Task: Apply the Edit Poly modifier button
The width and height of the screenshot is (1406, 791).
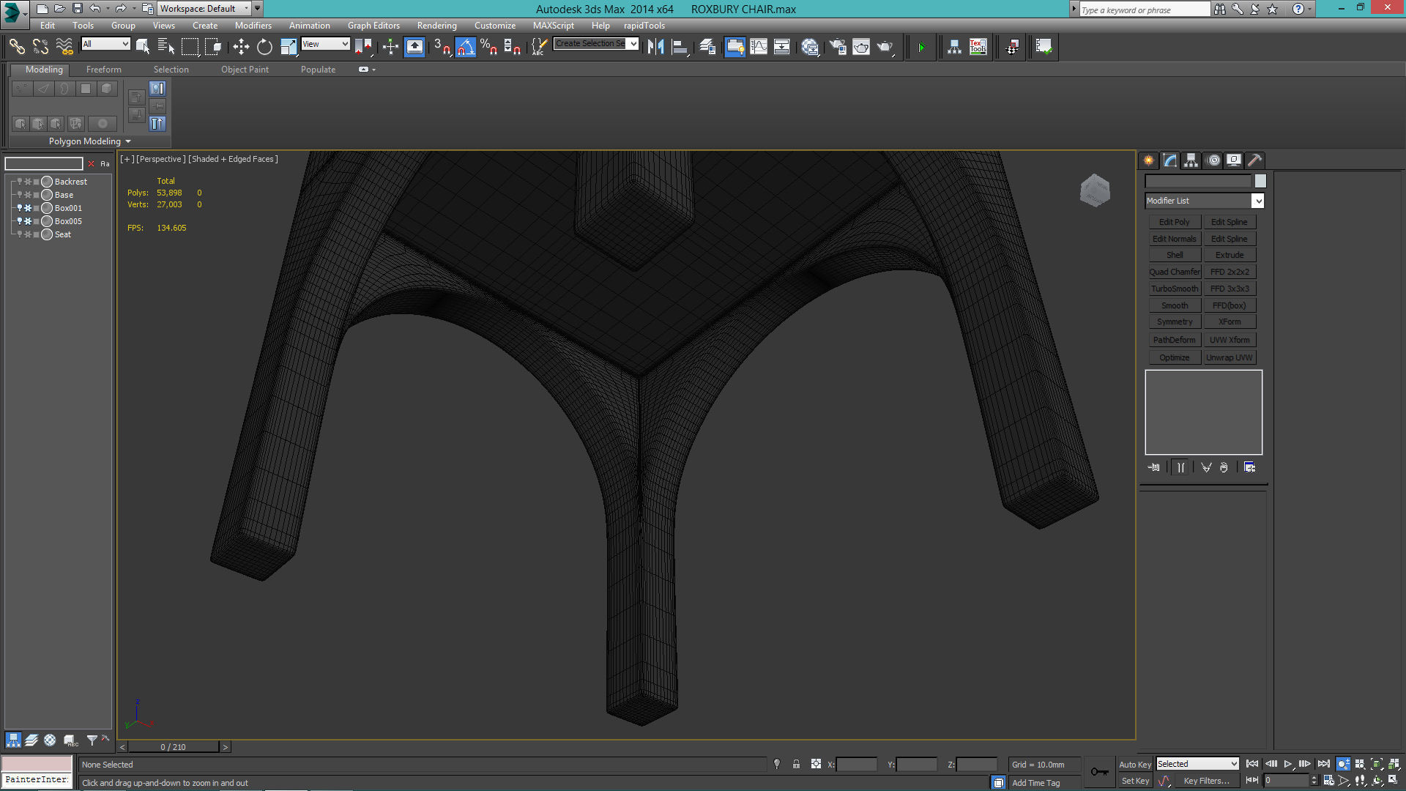Action: (x=1175, y=222)
